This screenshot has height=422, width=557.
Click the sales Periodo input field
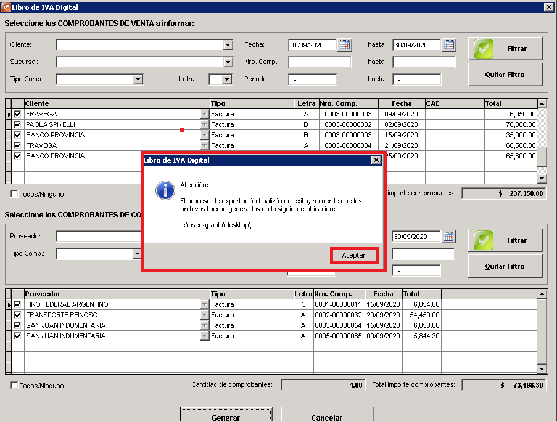[312, 79]
